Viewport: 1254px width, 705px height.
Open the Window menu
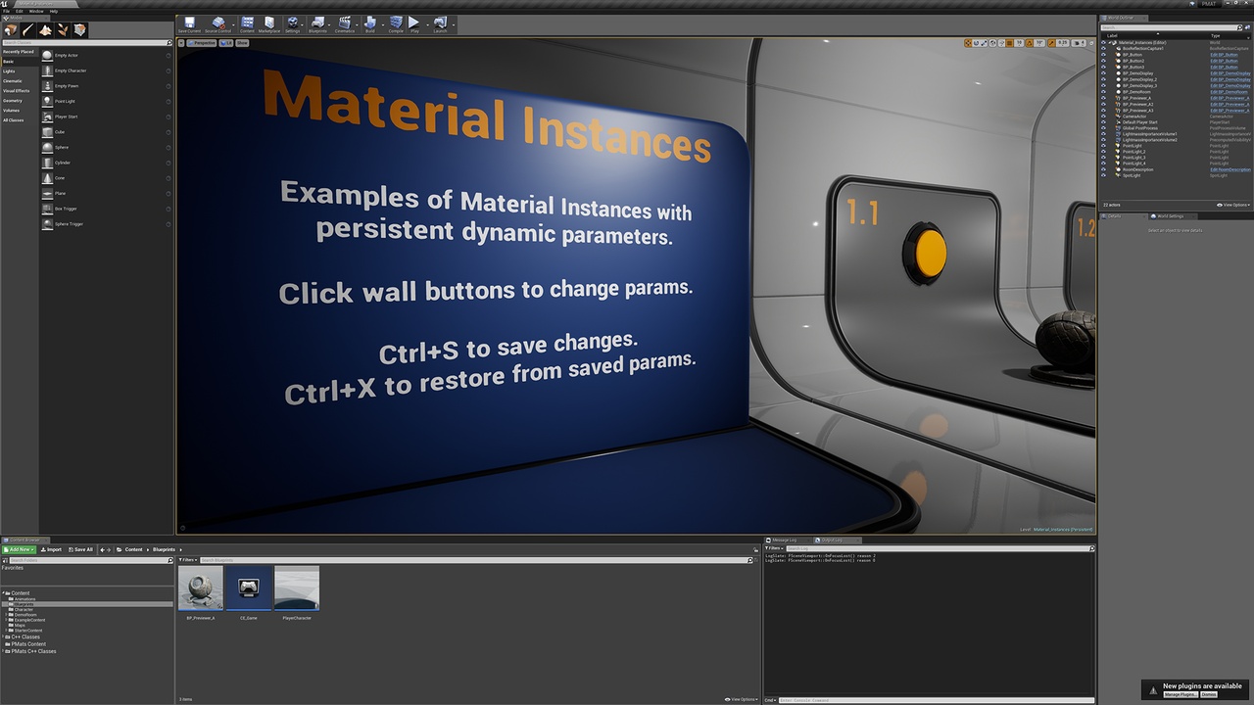tap(35, 11)
